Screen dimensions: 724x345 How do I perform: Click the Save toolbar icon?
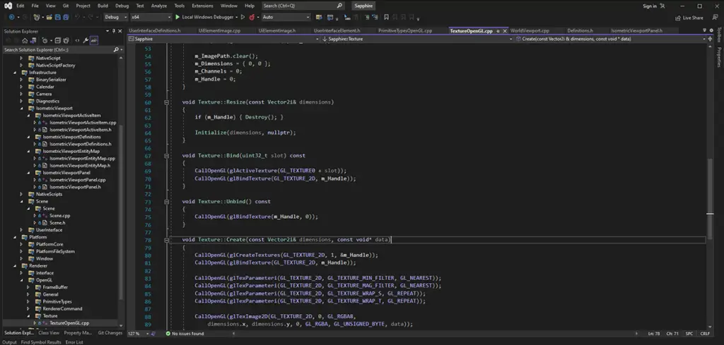tap(58, 17)
